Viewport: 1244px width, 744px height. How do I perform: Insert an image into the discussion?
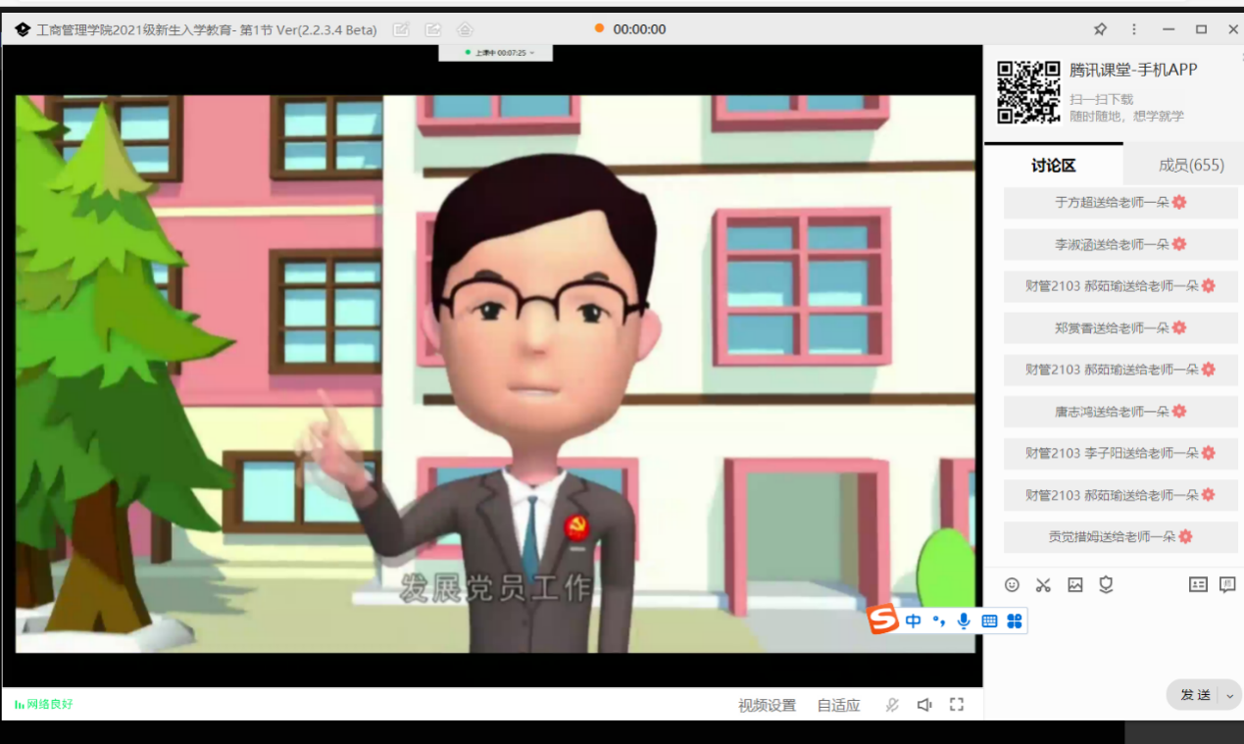coord(1075,585)
